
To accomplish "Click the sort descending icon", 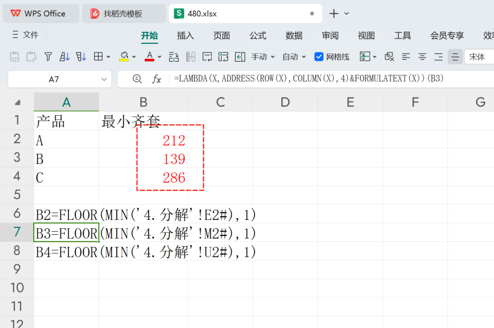I will (x=81, y=57).
